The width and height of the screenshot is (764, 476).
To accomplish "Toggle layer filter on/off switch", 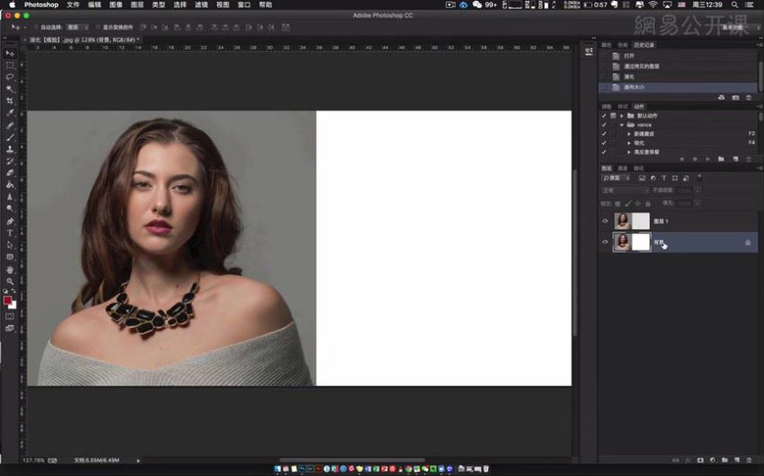I will point(699,178).
